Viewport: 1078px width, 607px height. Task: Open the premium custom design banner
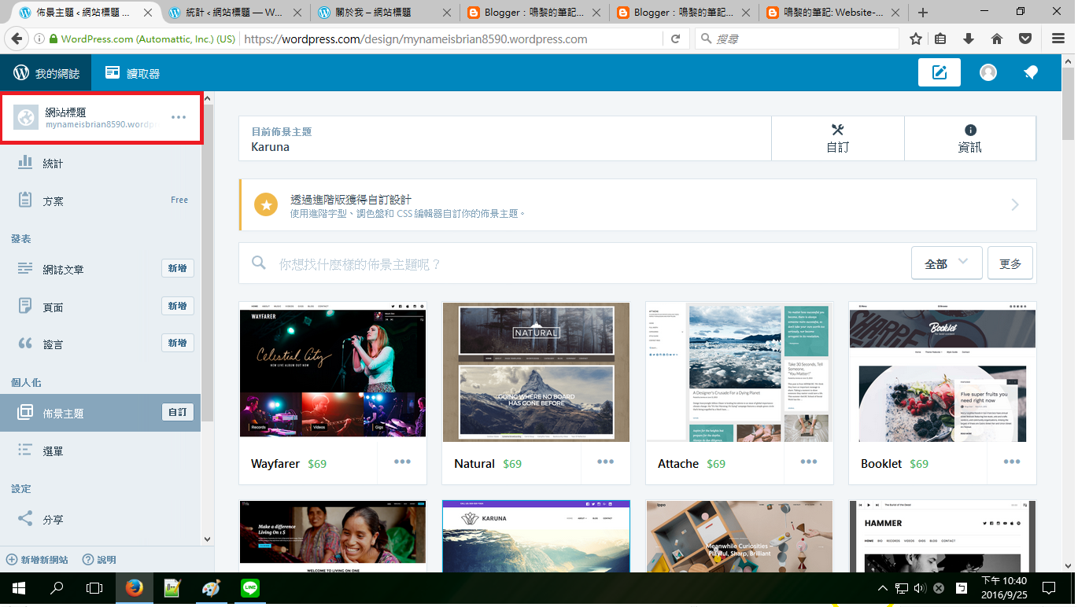pos(637,205)
